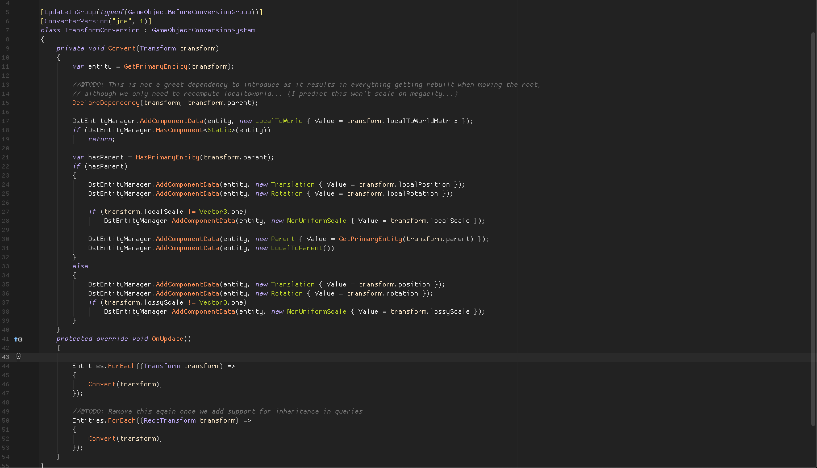Image resolution: width=817 pixels, height=468 pixels.
Task: Click Translation on line 35
Action: 293,284
